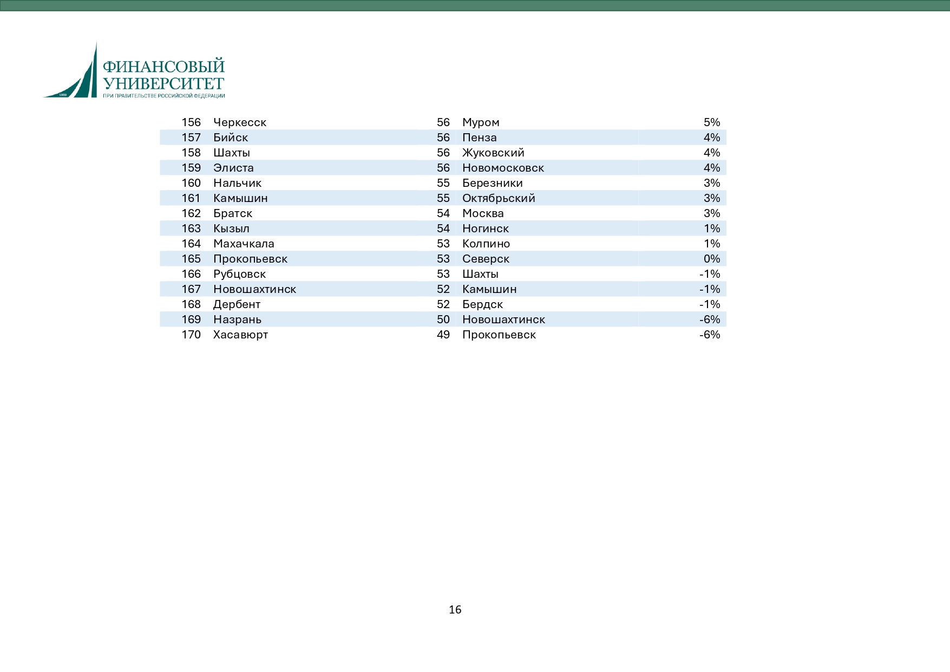Select the Москва entry
The height and width of the screenshot is (672, 950).
tap(483, 213)
